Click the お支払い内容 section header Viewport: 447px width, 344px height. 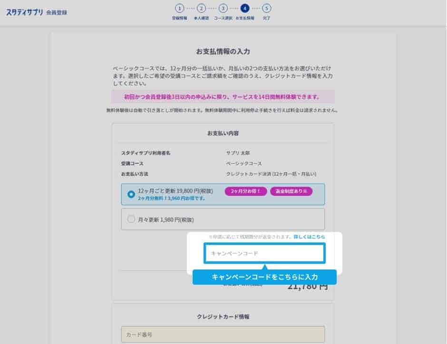point(223,133)
